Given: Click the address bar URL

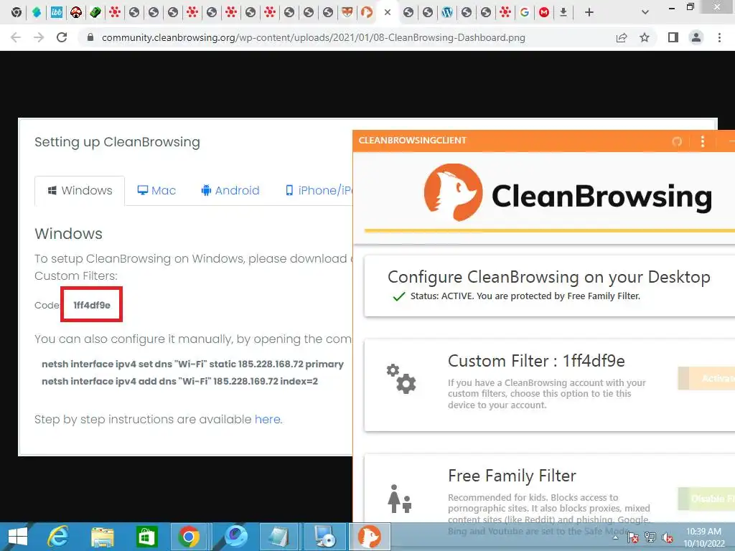Looking at the screenshot, I should pyautogui.click(x=313, y=37).
